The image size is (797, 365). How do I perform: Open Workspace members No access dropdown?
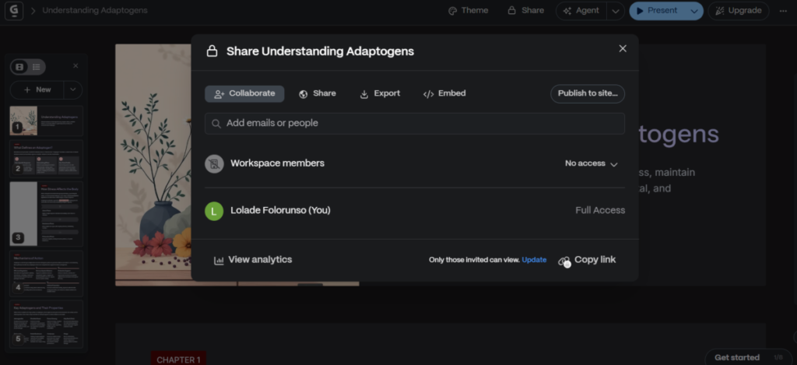[x=592, y=164]
